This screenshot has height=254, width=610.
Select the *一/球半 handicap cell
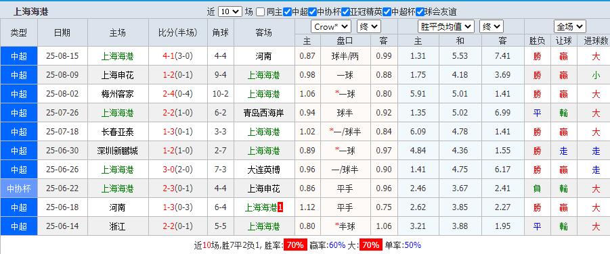(345, 132)
